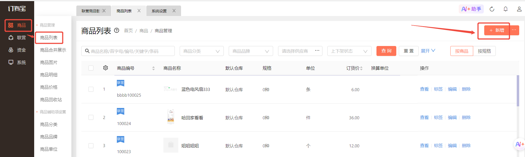Open the 上下架状态 dropdown
This screenshot has height=157, width=525.
click(x=349, y=51)
